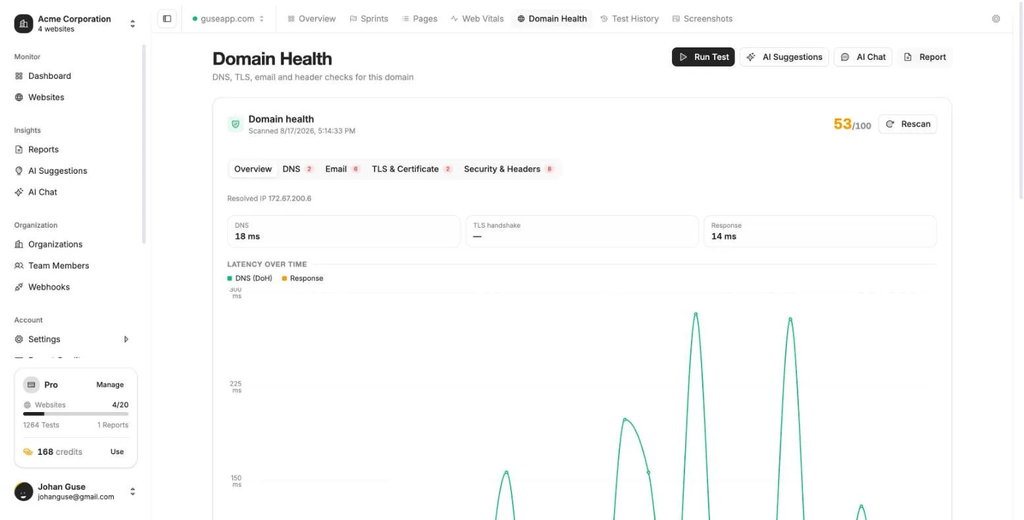Click the TLS handshake metric card
This screenshot has width=1024, height=520.
click(x=582, y=232)
